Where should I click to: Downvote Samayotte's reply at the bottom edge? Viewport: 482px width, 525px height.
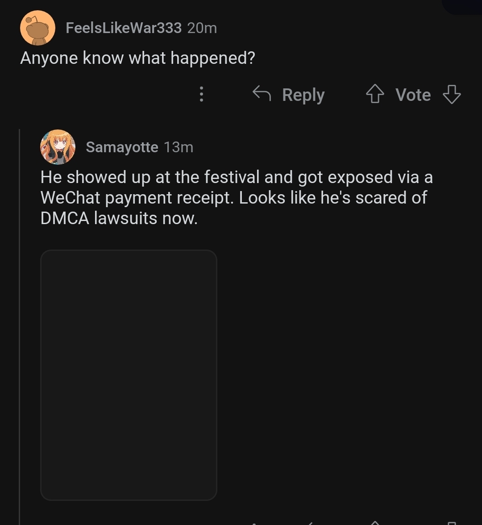tap(451, 523)
